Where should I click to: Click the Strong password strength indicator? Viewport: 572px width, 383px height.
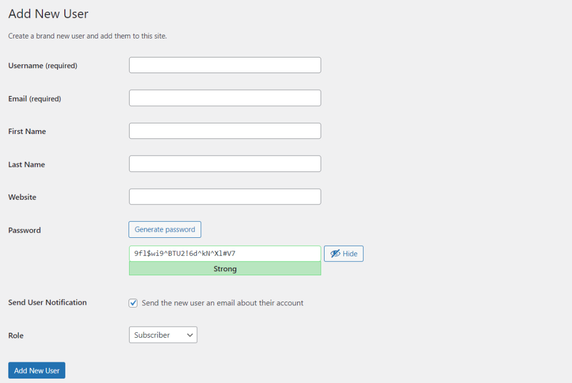point(225,269)
